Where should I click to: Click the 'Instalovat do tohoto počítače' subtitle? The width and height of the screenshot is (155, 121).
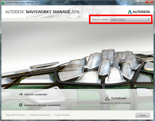pyautogui.click(x=115, y=103)
